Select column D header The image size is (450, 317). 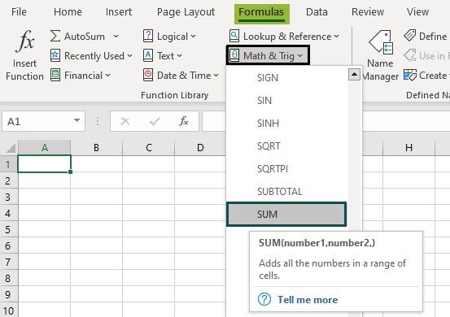(200, 148)
